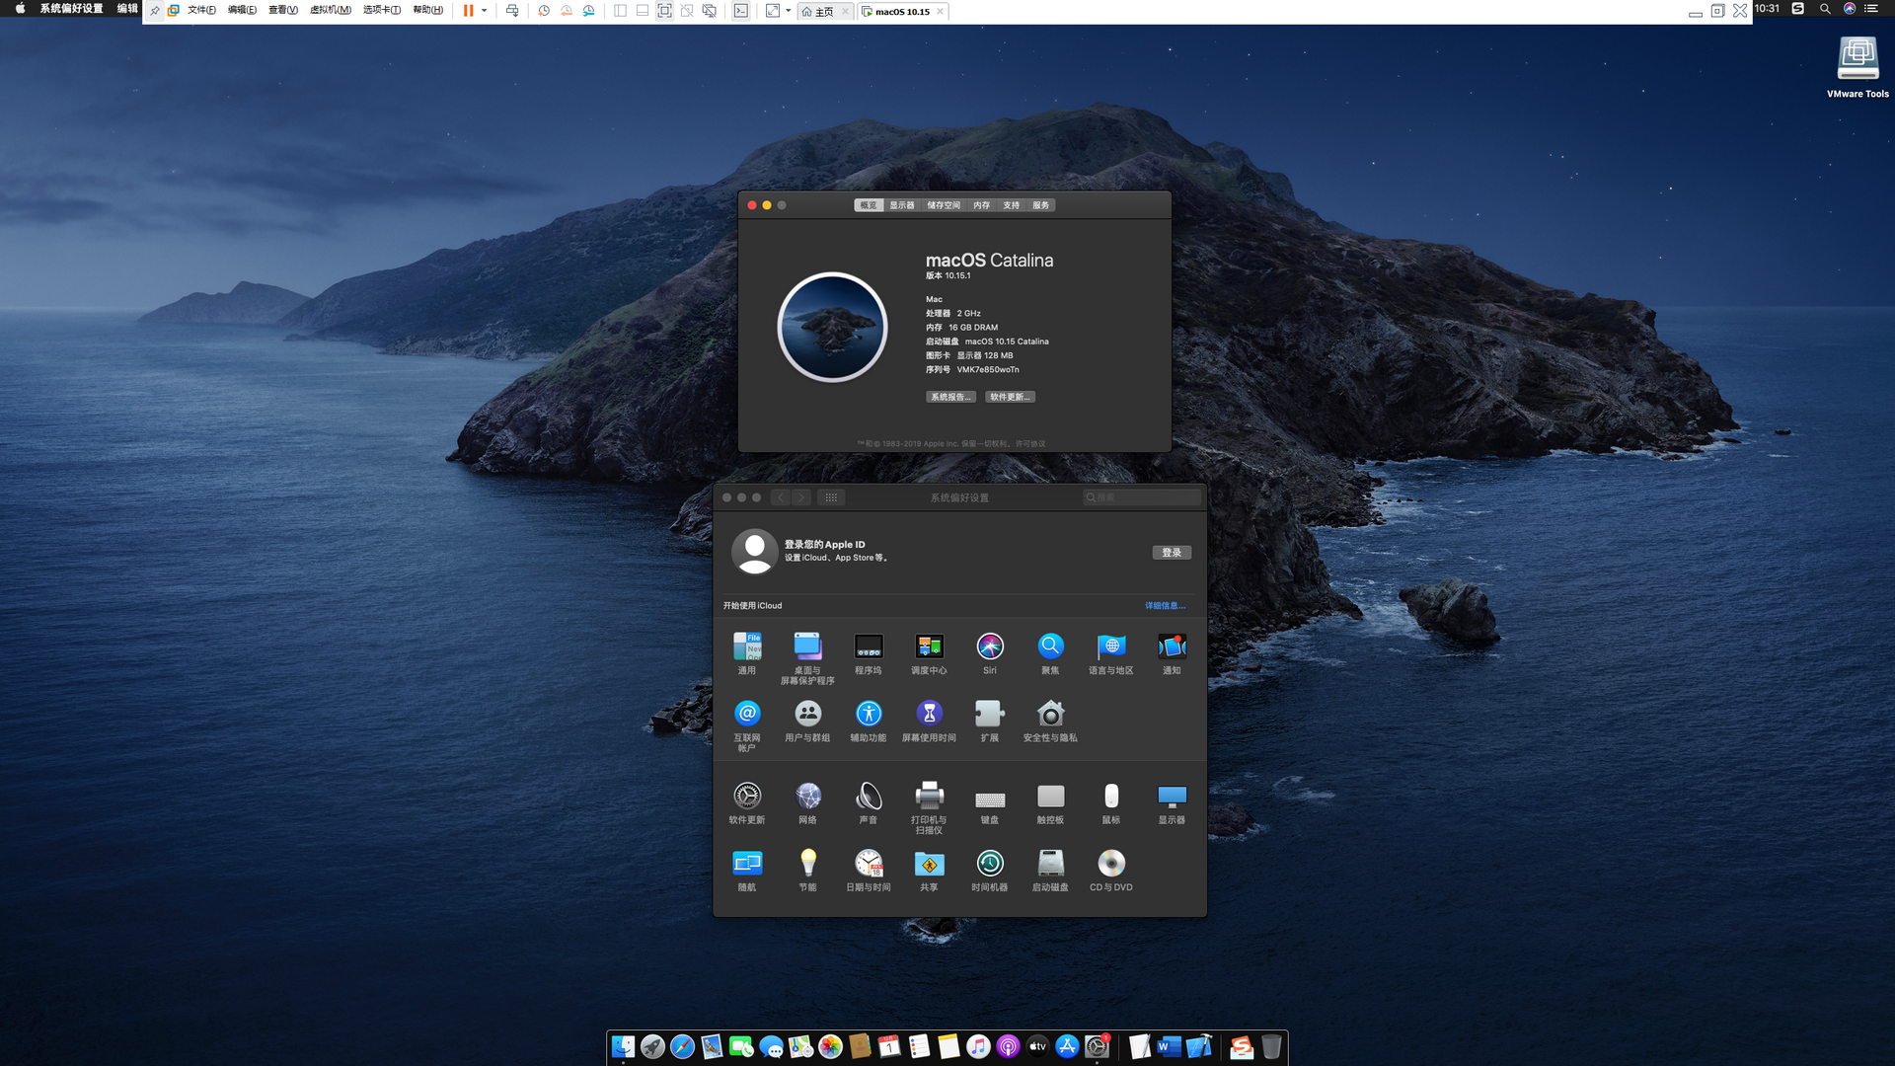Open the 通知 (Notifications) preference pane
This screenshot has height=1066, width=1895.
[1172, 652]
